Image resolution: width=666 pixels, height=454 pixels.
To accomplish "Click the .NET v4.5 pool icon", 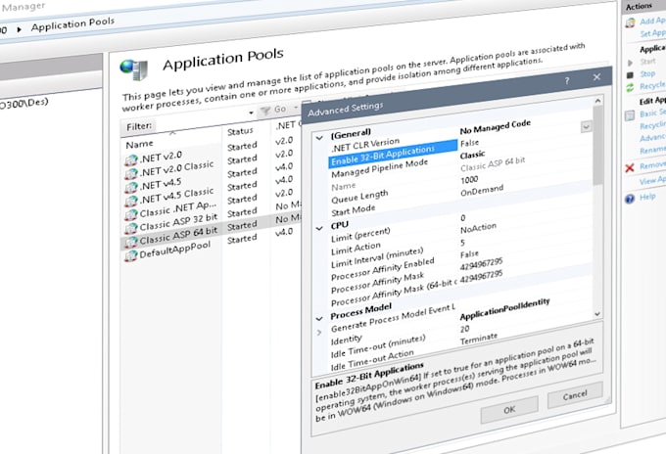I will coord(131,188).
